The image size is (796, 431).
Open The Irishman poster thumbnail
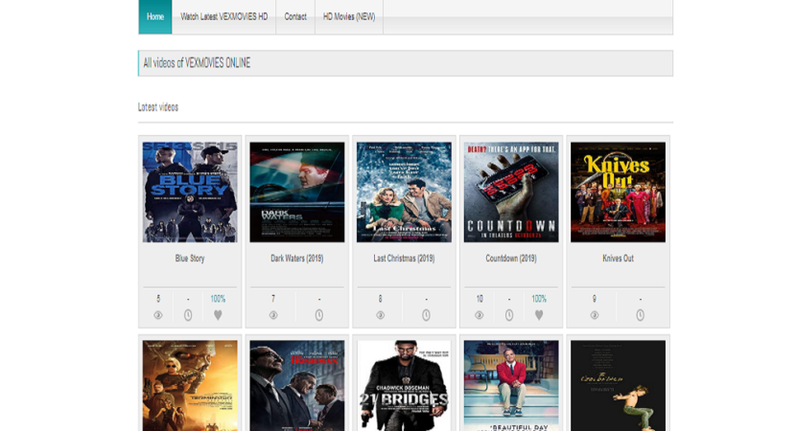pos(297,386)
